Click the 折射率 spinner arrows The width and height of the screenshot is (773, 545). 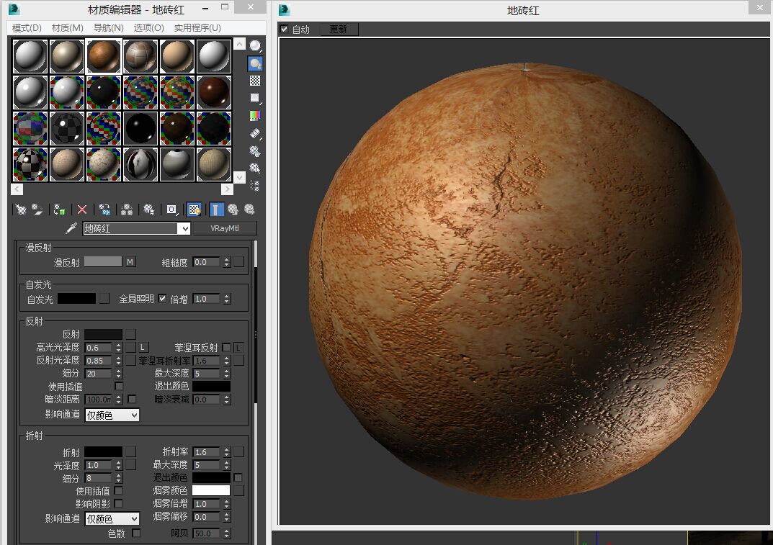[227, 452]
